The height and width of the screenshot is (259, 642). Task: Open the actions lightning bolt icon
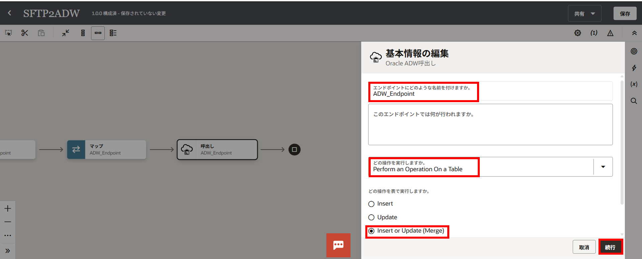pos(634,68)
